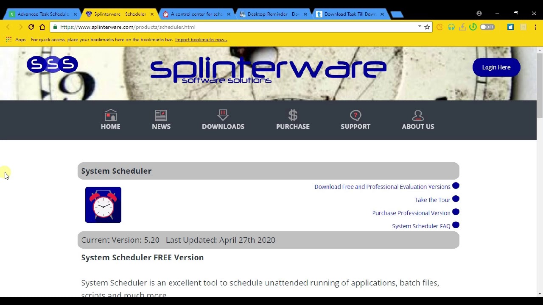Bookmark this page with the star icon
Viewport: 543px width, 305px height.
427,27
